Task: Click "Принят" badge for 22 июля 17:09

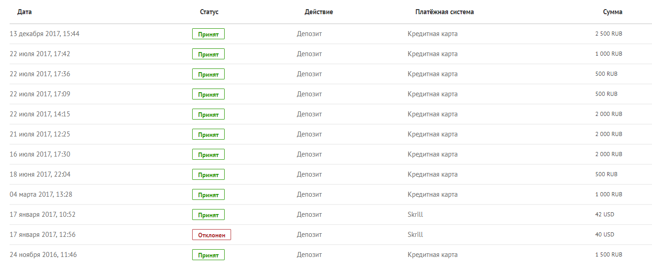Action: [208, 94]
